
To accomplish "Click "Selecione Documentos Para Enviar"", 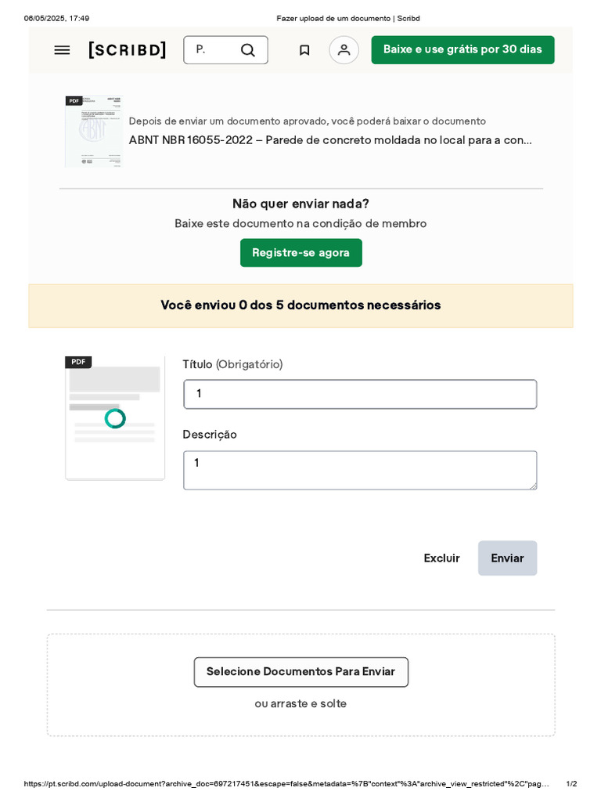I will [300, 672].
